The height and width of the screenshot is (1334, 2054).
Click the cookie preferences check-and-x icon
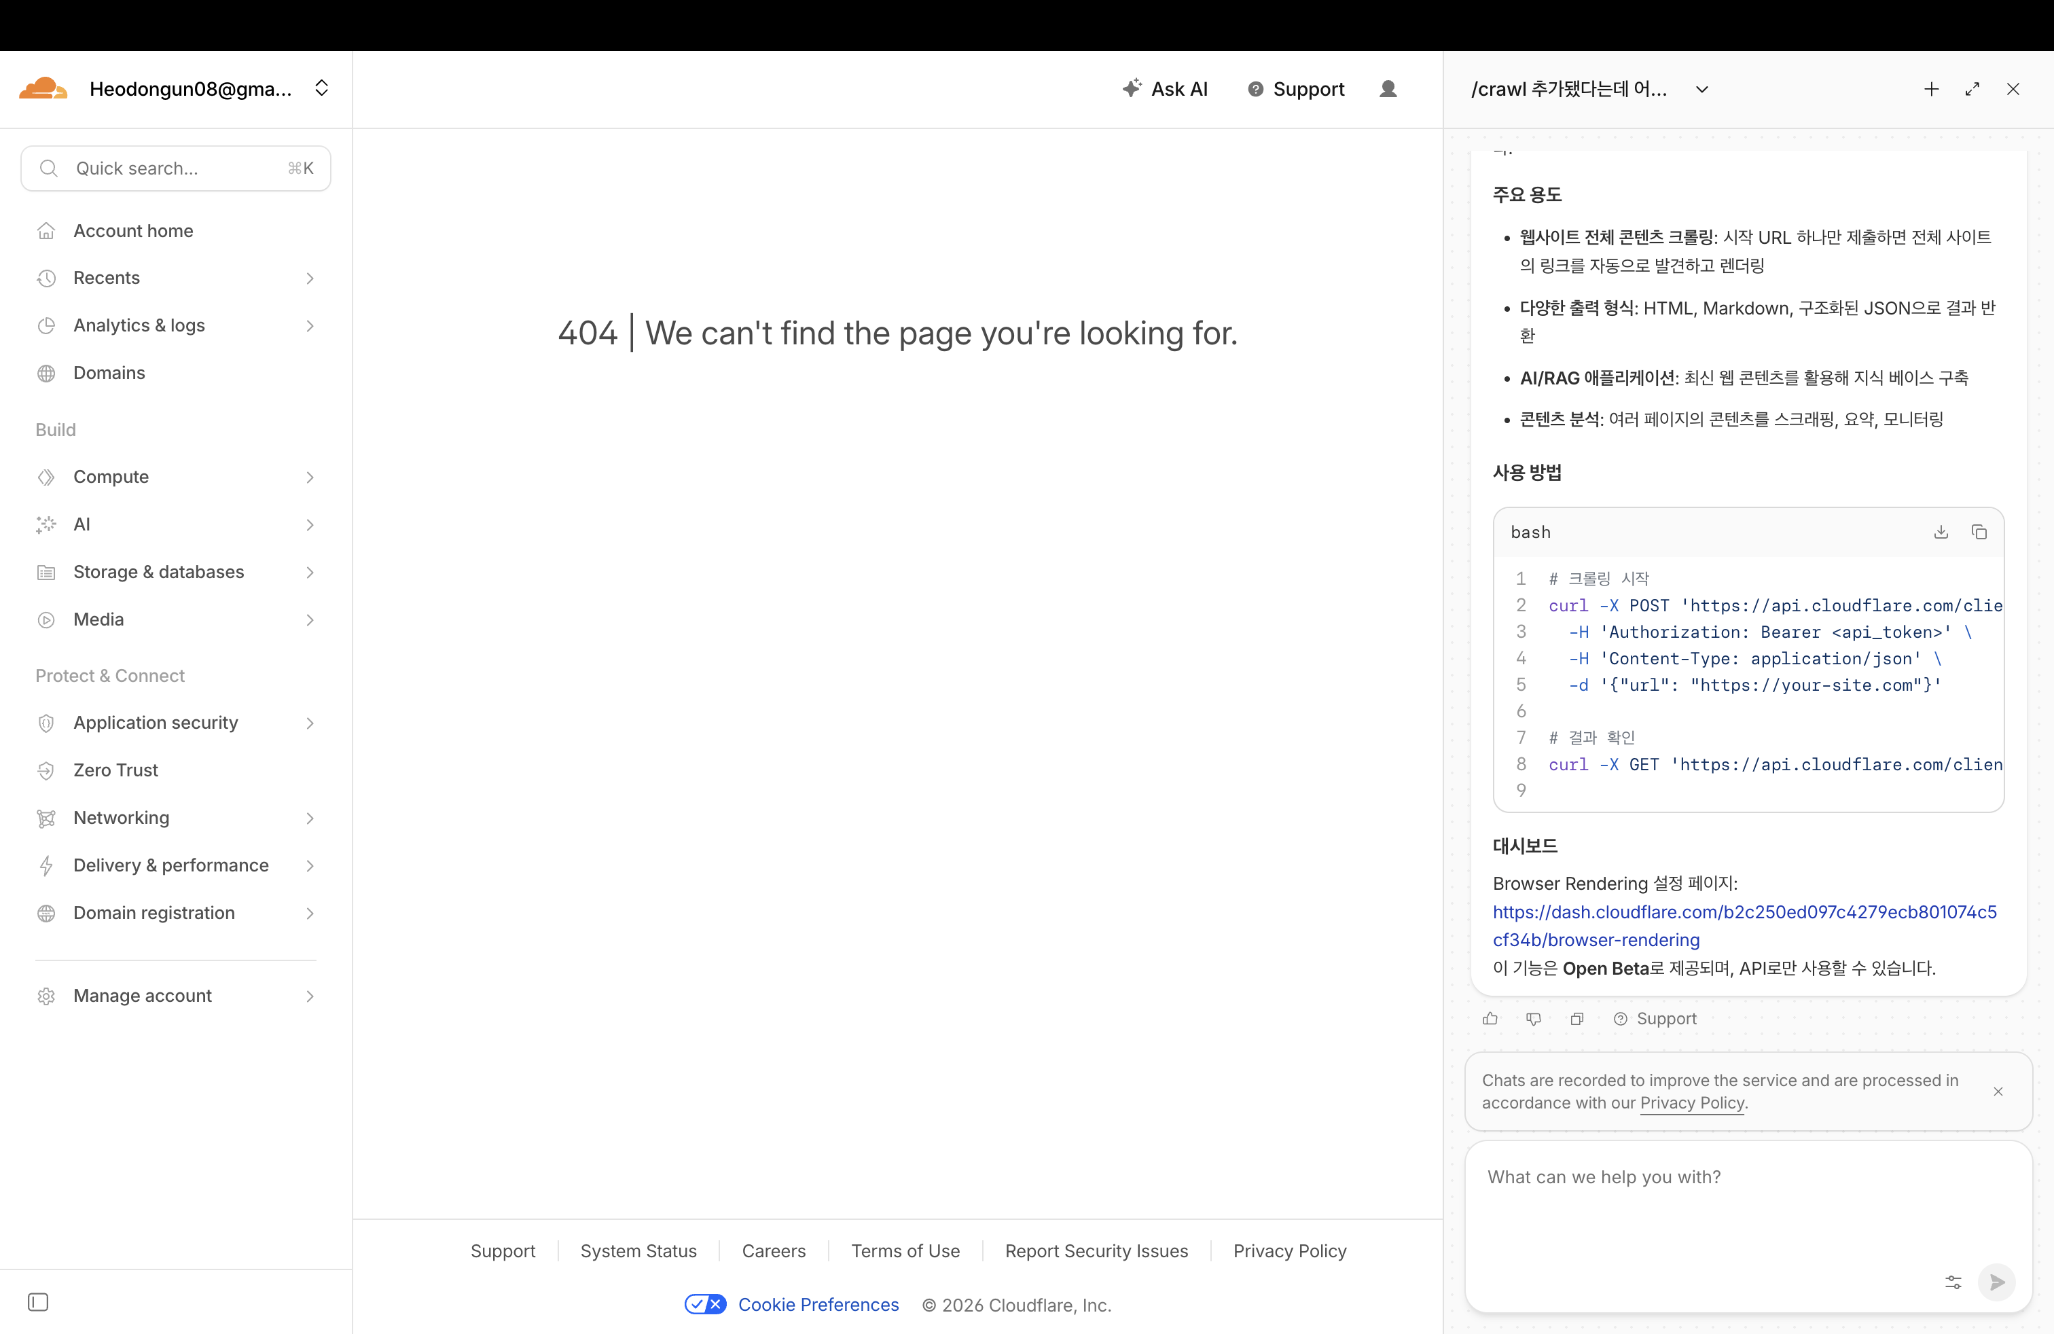705,1305
